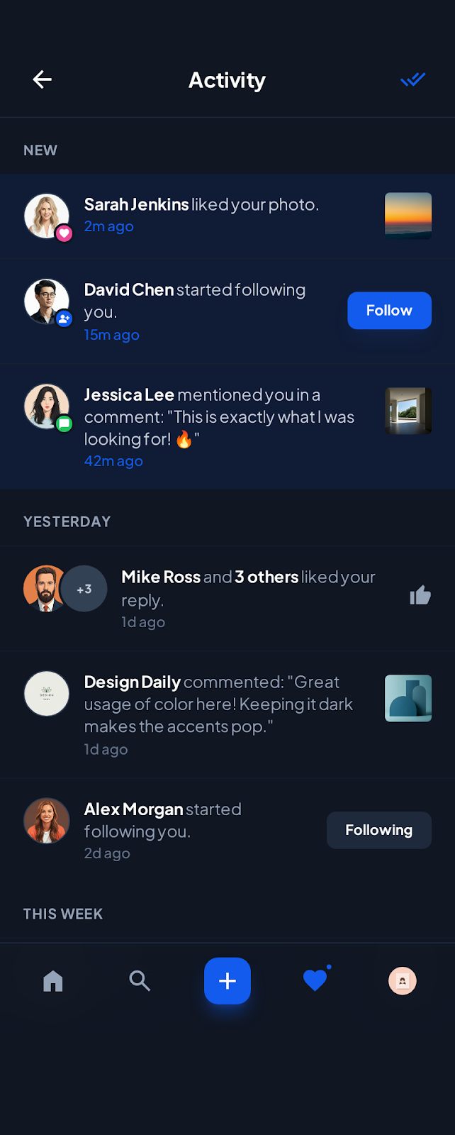This screenshot has width=455, height=1135.
Task: Tap the thumbs-up icon on Mike Ross row
Action: pyautogui.click(x=420, y=595)
